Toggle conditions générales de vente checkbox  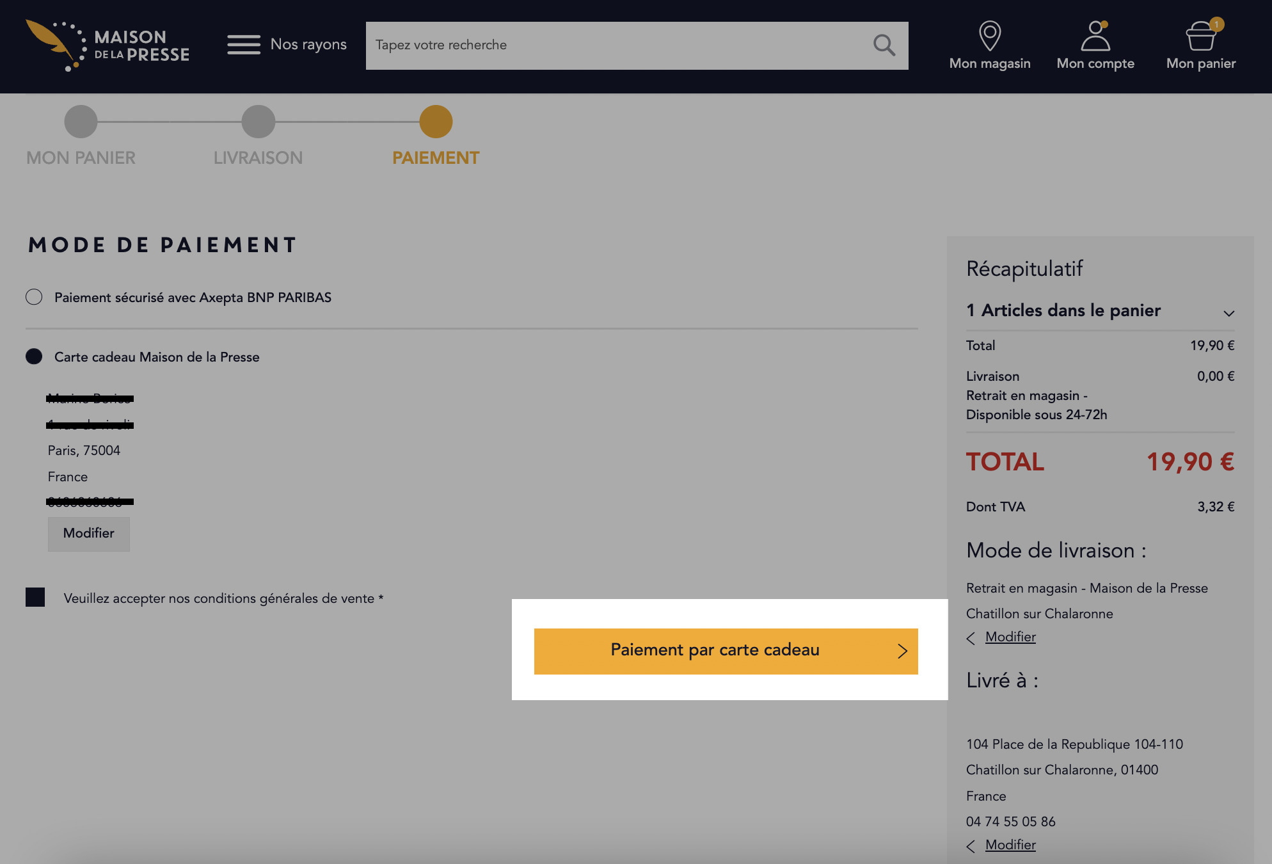pos(35,597)
